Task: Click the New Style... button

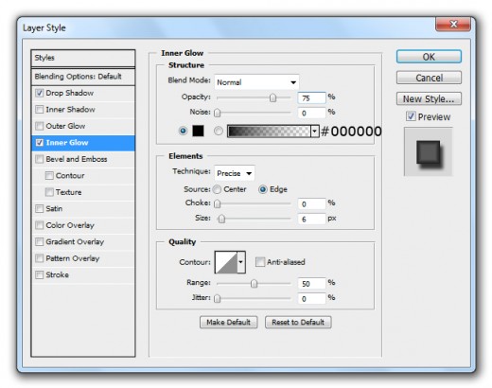Action: click(429, 98)
